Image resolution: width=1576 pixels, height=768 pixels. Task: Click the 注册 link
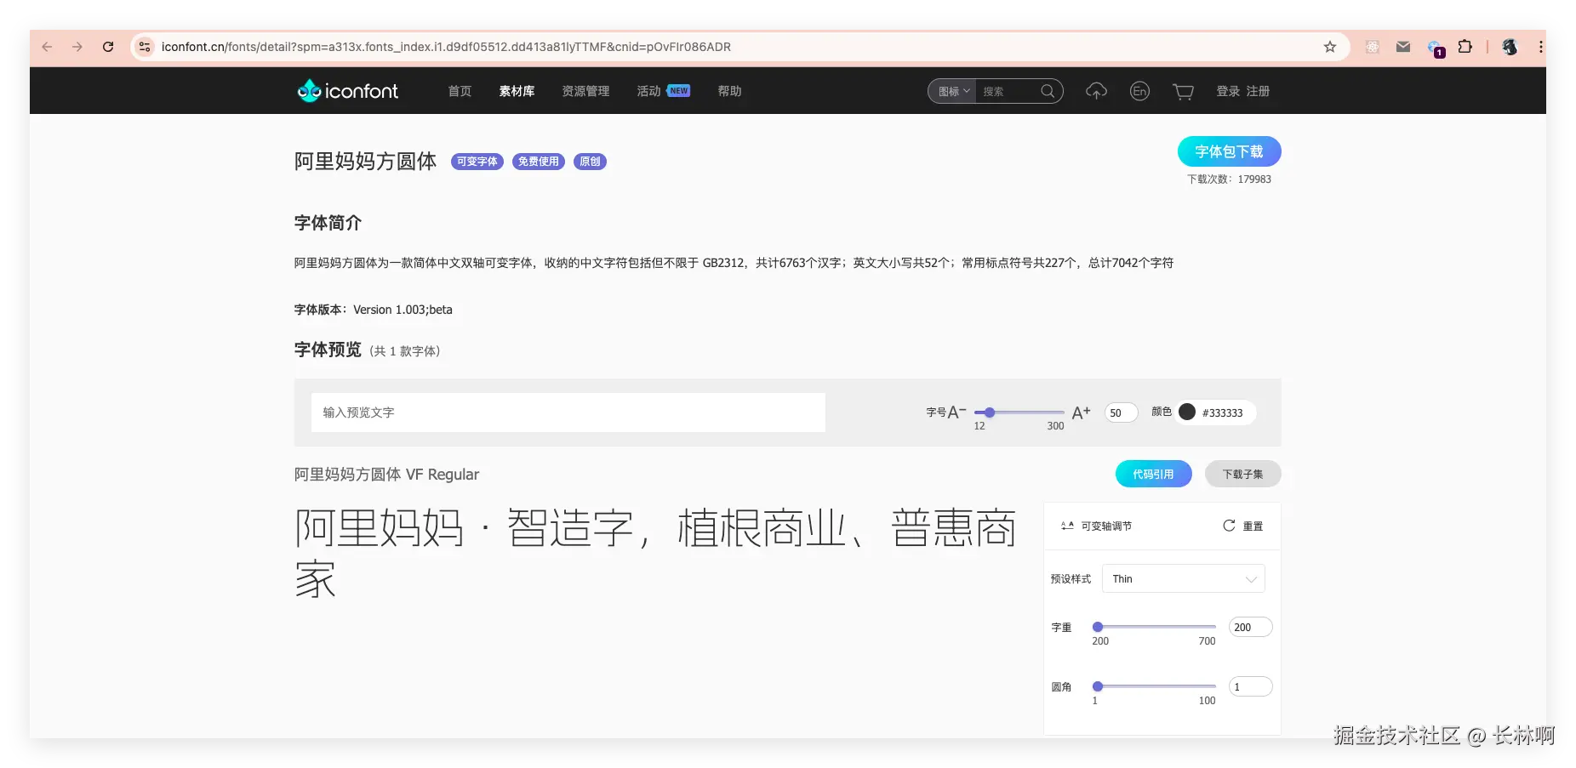pos(1258,91)
